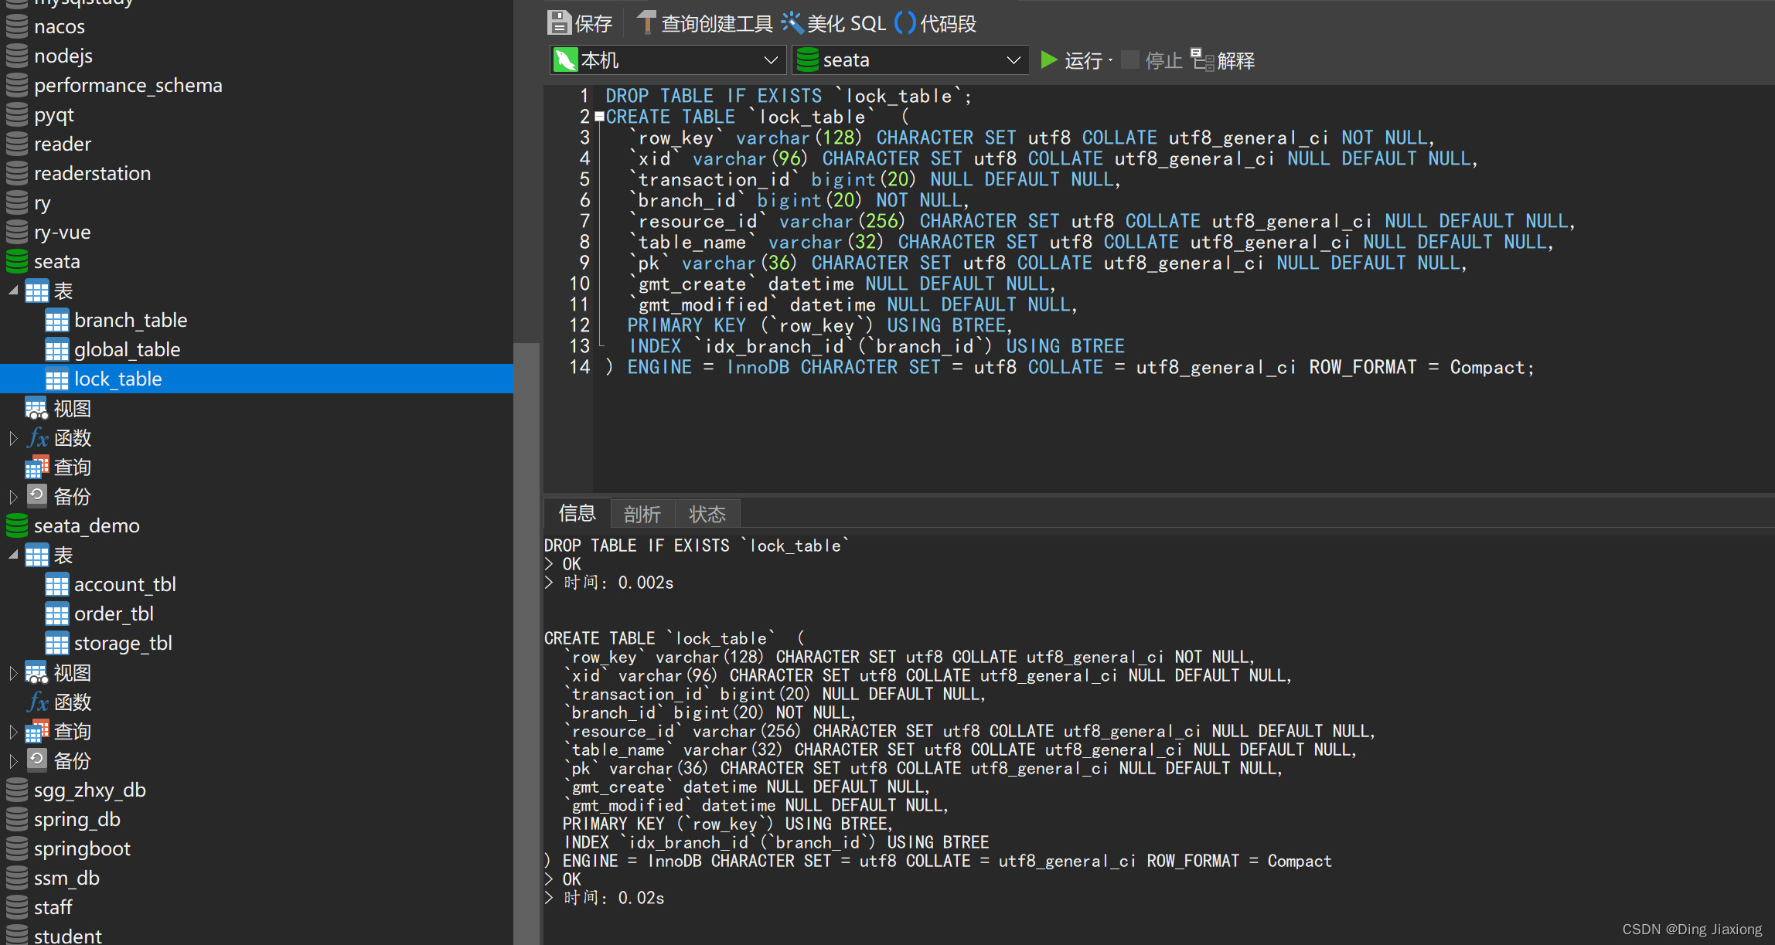This screenshot has height=945, width=1775.
Task: Open the Run (运行) options dropdown arrow
Action: [x=1110, y=60]
